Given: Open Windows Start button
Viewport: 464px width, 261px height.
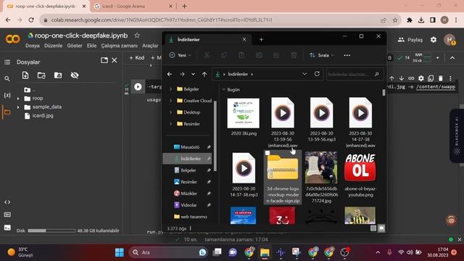Looking at the screenshot, I should (120, 252).
